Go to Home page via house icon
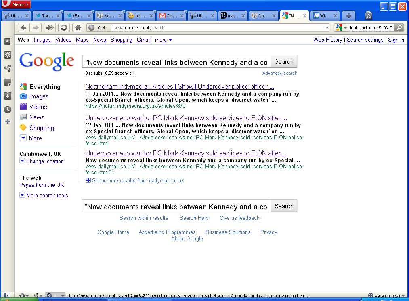 tap(78, 28)
